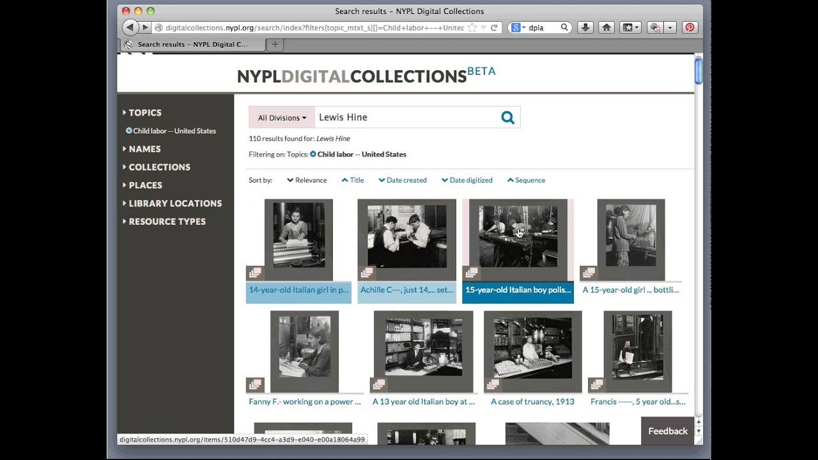Viewport: 818px width, 460px height.
Task: Click the Child labor -- United States topic filter
Action: point(174,131)
